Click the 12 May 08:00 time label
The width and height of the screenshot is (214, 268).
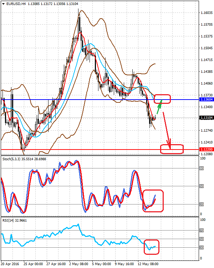click(148, 264)
